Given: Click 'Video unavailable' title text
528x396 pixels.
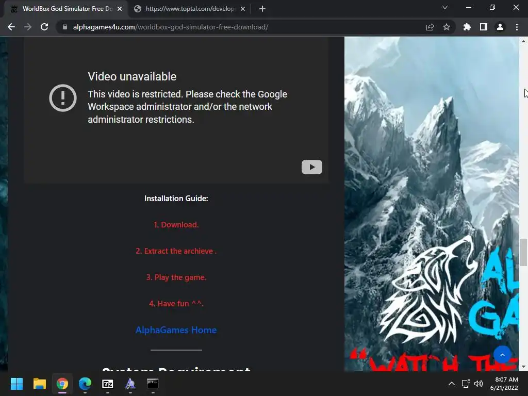Looking at the screenshot, I should point(132,76).
